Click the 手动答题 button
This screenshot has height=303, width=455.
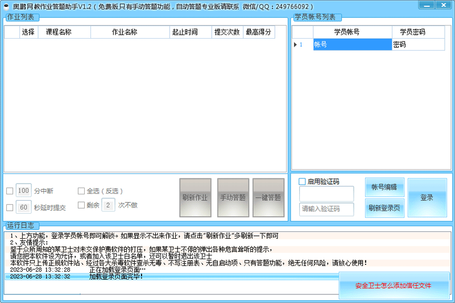[x=233, y=197]
